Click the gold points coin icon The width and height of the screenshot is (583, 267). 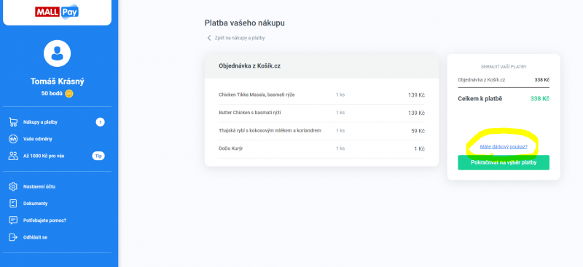(x=69, y=94)
